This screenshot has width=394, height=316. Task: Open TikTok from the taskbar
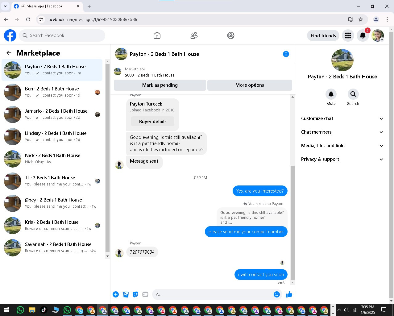coord(44,310)
